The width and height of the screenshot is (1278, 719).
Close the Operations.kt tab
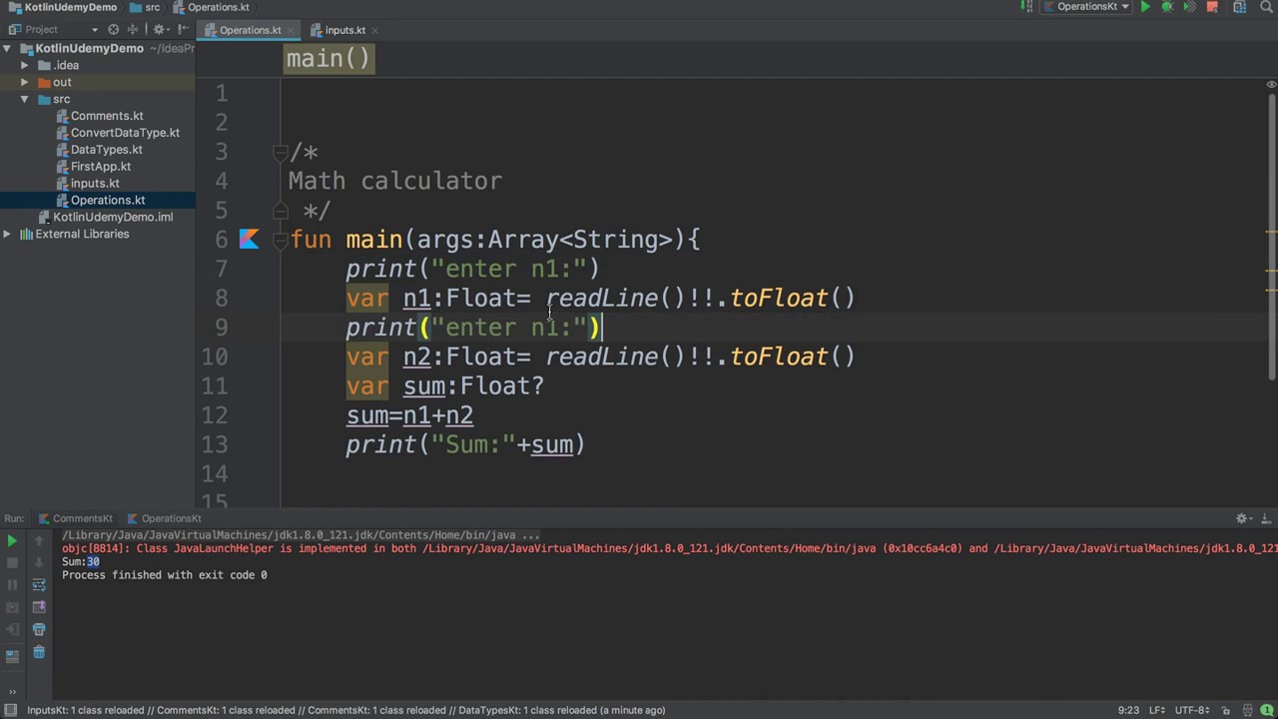tap(291, 30)
